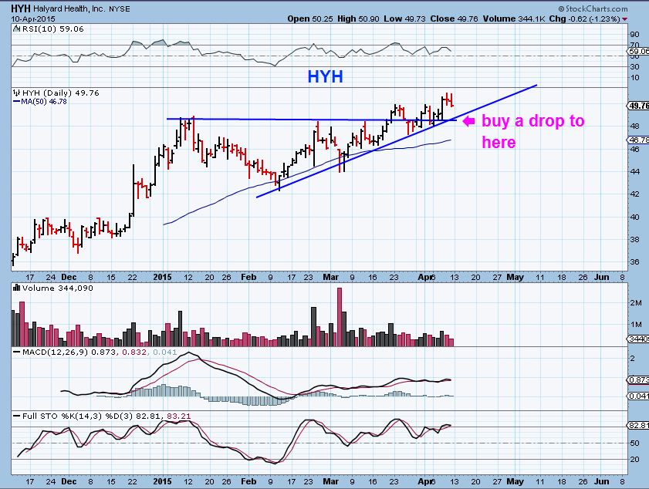Image resolution: width=649 pixels, height=489 pixels.
Task: Click the 82.81 stochastic axis tag
Action: click(638, 425)
